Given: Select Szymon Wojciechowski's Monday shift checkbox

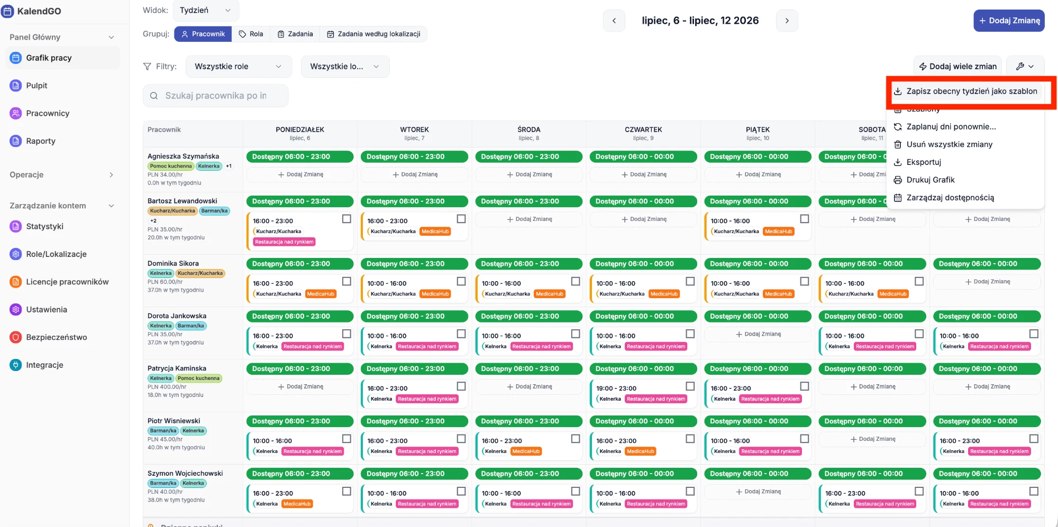Looking at the screenshot, I should 346,491.
